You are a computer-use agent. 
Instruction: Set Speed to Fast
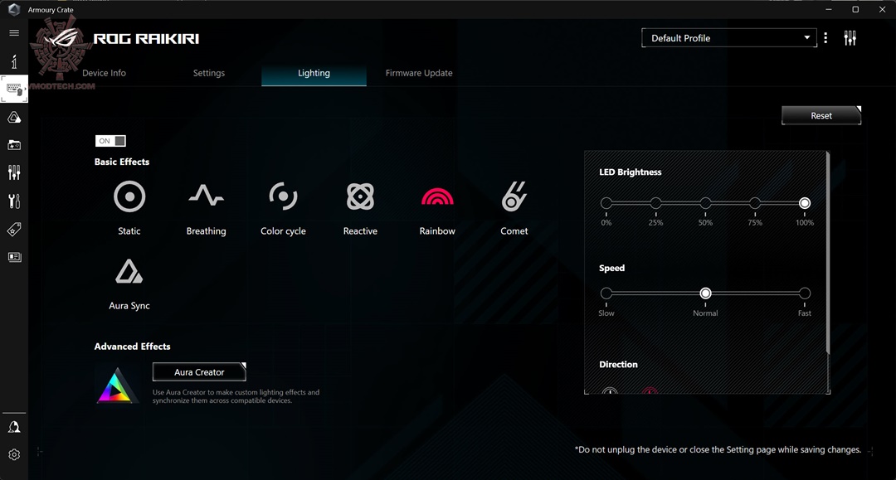pos(805,293)
